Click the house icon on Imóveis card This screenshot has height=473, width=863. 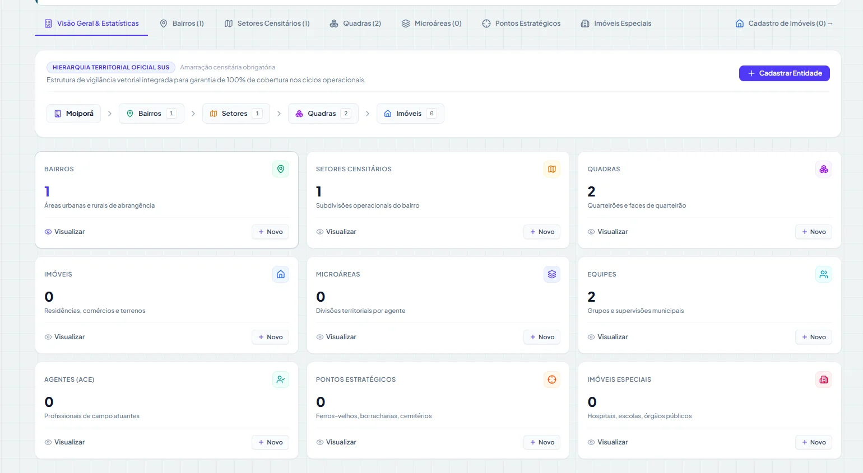click(281, 274)
